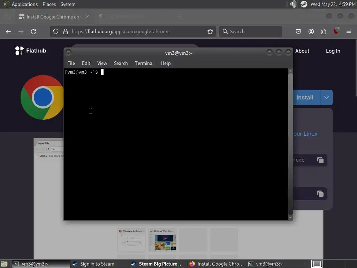Open Firefox account icon

pos(311,31)
